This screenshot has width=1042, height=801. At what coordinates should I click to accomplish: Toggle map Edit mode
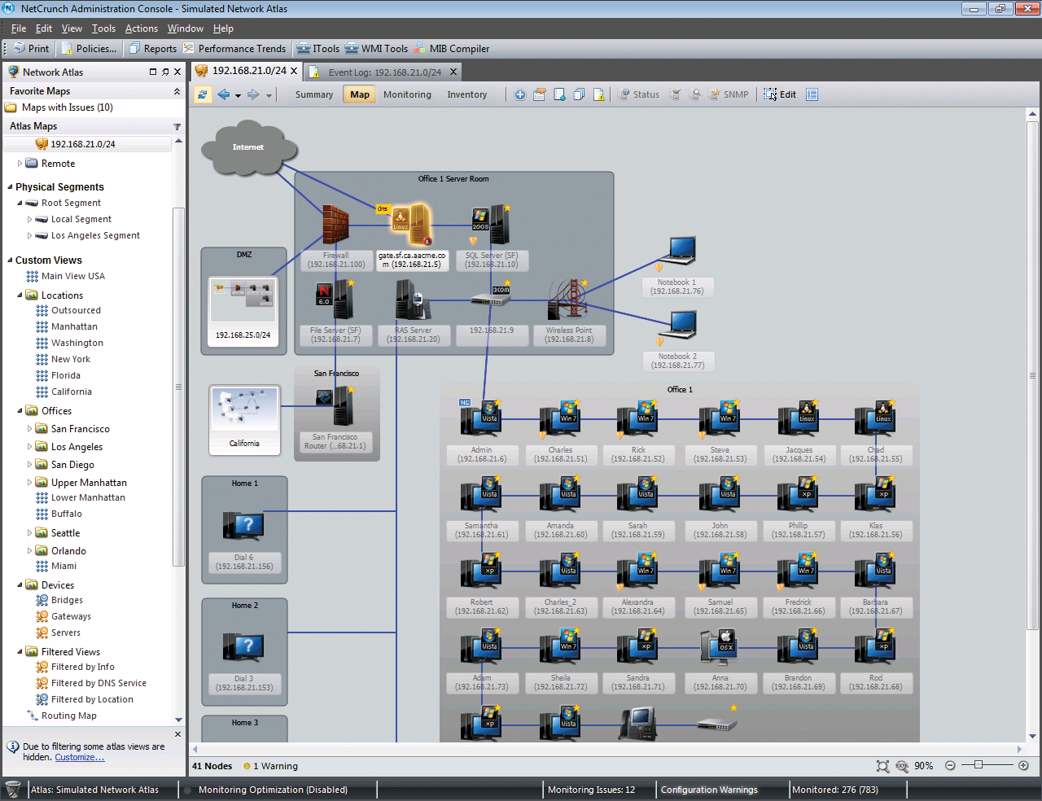tap(780, 94)
